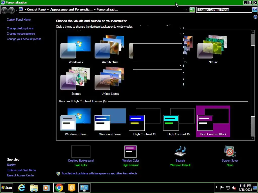
Task: Open Windows Explorer from taskbar
Action: [34, 187]
